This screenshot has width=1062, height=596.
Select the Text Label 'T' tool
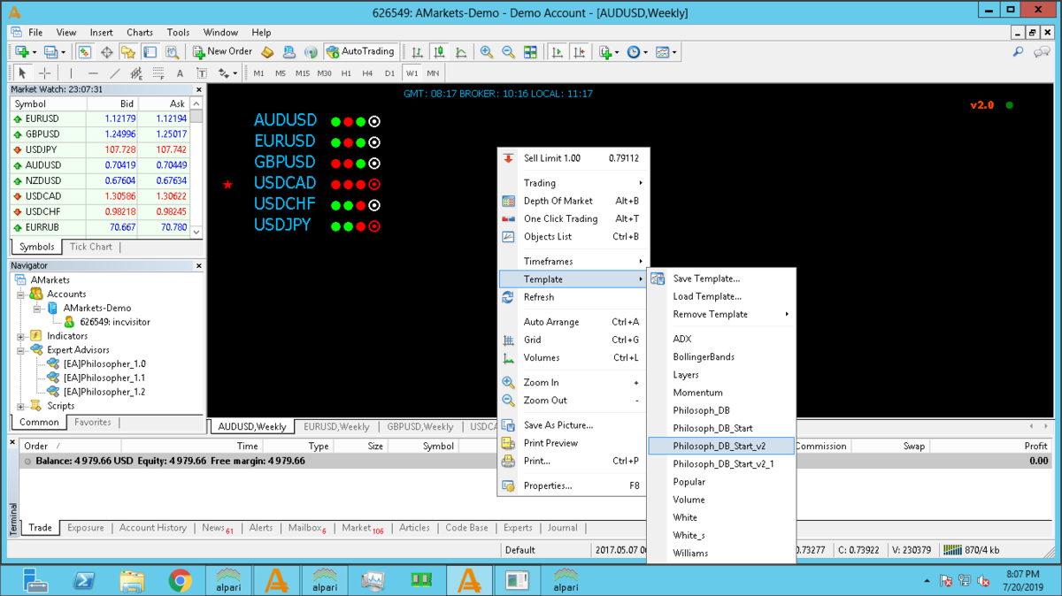tap(202, 73)
